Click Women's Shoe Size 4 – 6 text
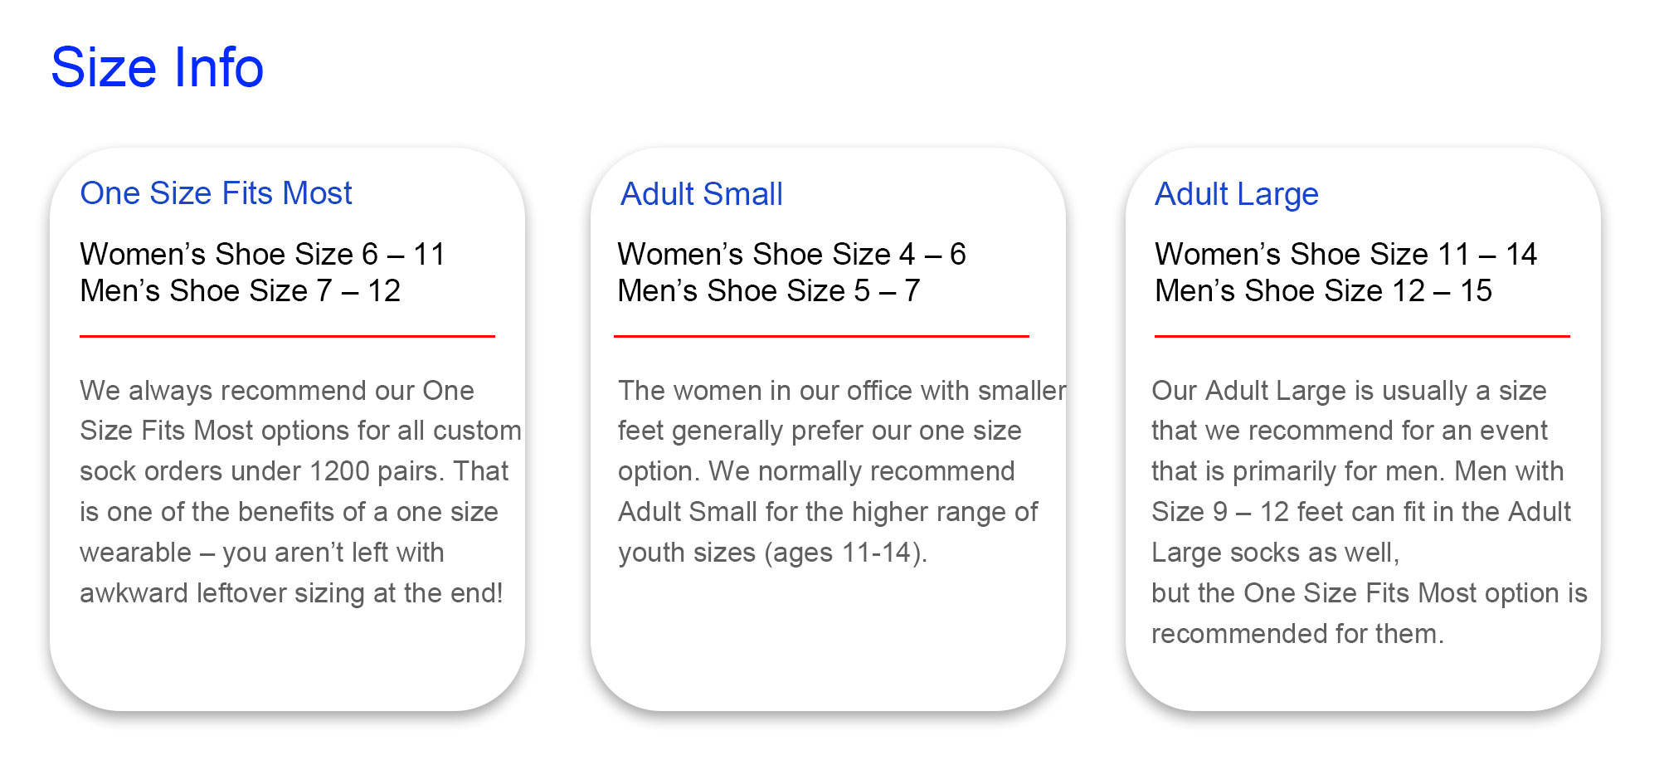1659x760 pixels. [791, 254]
